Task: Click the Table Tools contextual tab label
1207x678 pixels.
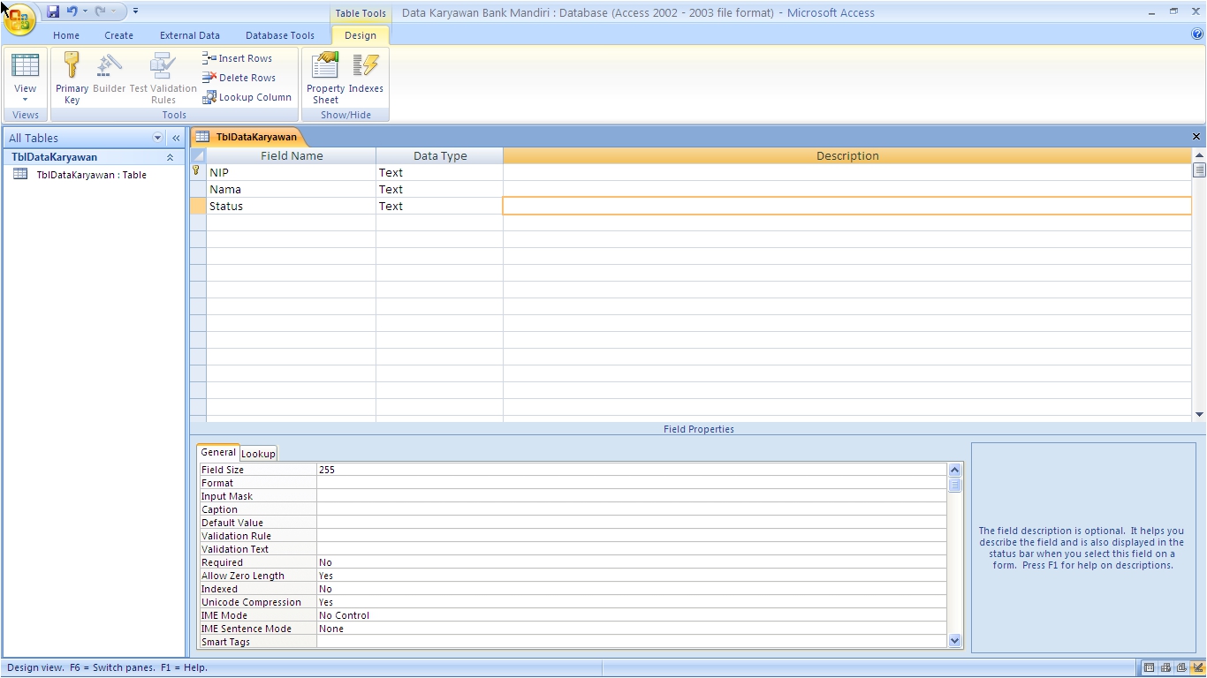Action: 361,13
